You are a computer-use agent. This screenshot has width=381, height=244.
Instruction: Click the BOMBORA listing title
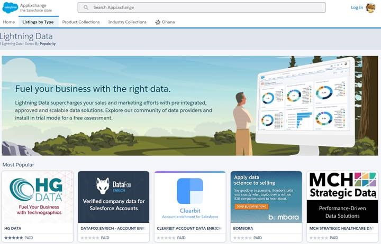243,229
